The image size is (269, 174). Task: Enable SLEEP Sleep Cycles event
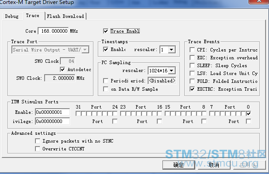click(192, 65)
